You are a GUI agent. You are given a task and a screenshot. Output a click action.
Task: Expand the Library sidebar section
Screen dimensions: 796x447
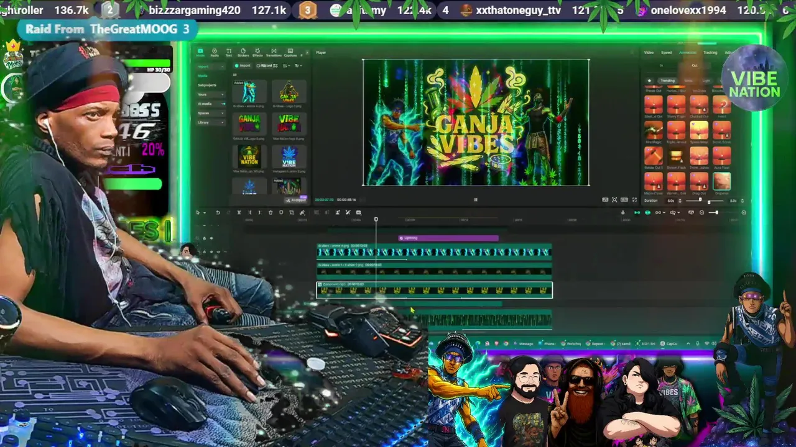click(211, 122)
